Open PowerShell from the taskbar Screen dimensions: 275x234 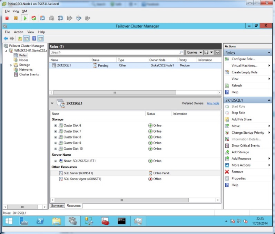[x=40, y=221]
